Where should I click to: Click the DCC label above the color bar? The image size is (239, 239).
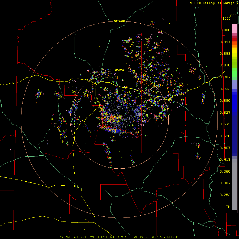click(233, 16)
